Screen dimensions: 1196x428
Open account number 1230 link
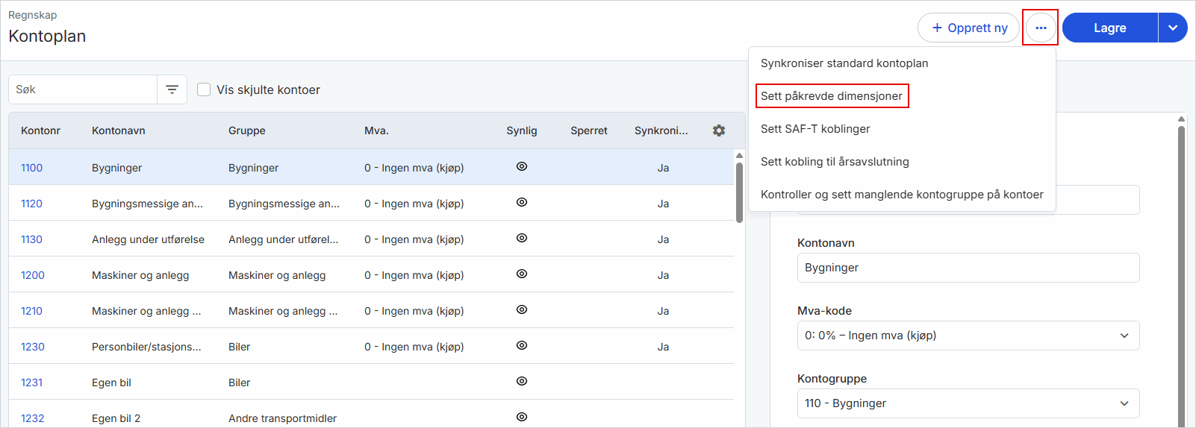33,347
